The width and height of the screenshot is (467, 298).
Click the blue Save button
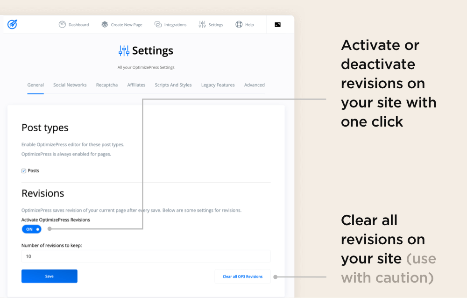click(x=50, y=276)
